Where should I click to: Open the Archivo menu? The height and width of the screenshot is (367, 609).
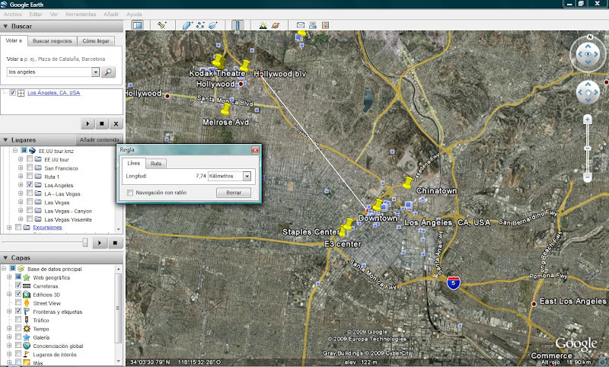click(13, 14)
